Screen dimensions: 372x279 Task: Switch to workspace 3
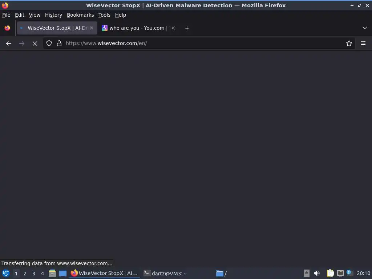coord(34,274)
